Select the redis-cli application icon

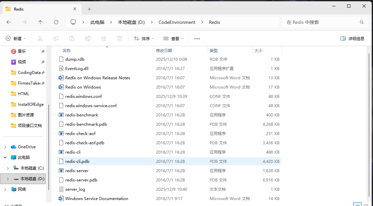[x=61, y=152]
